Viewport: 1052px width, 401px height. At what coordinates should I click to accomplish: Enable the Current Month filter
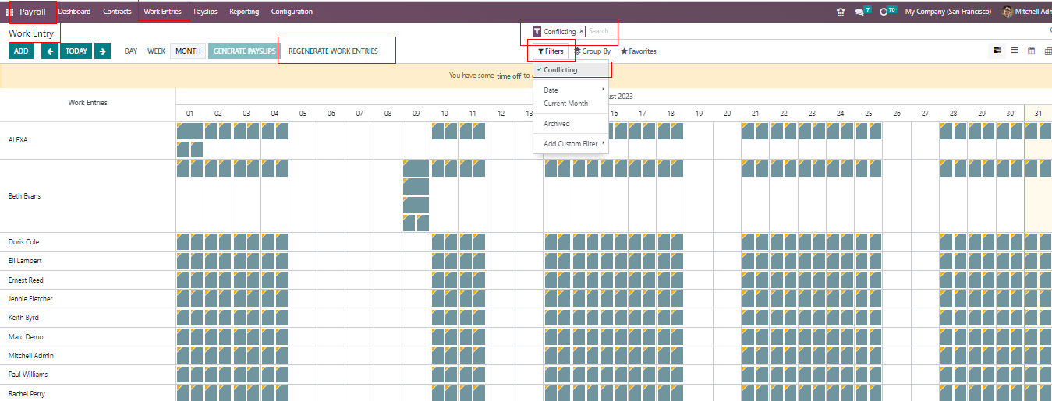pos(566,104)
